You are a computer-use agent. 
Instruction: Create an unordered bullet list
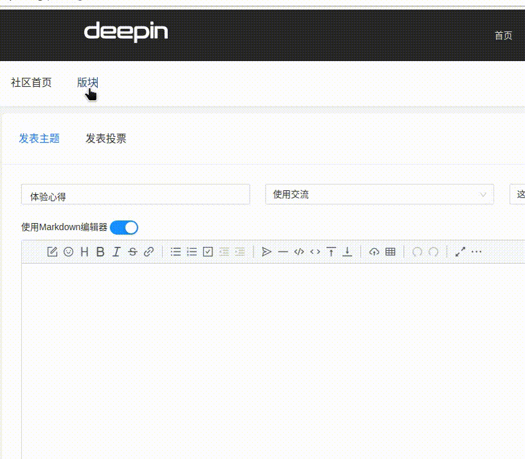point(176,251)
